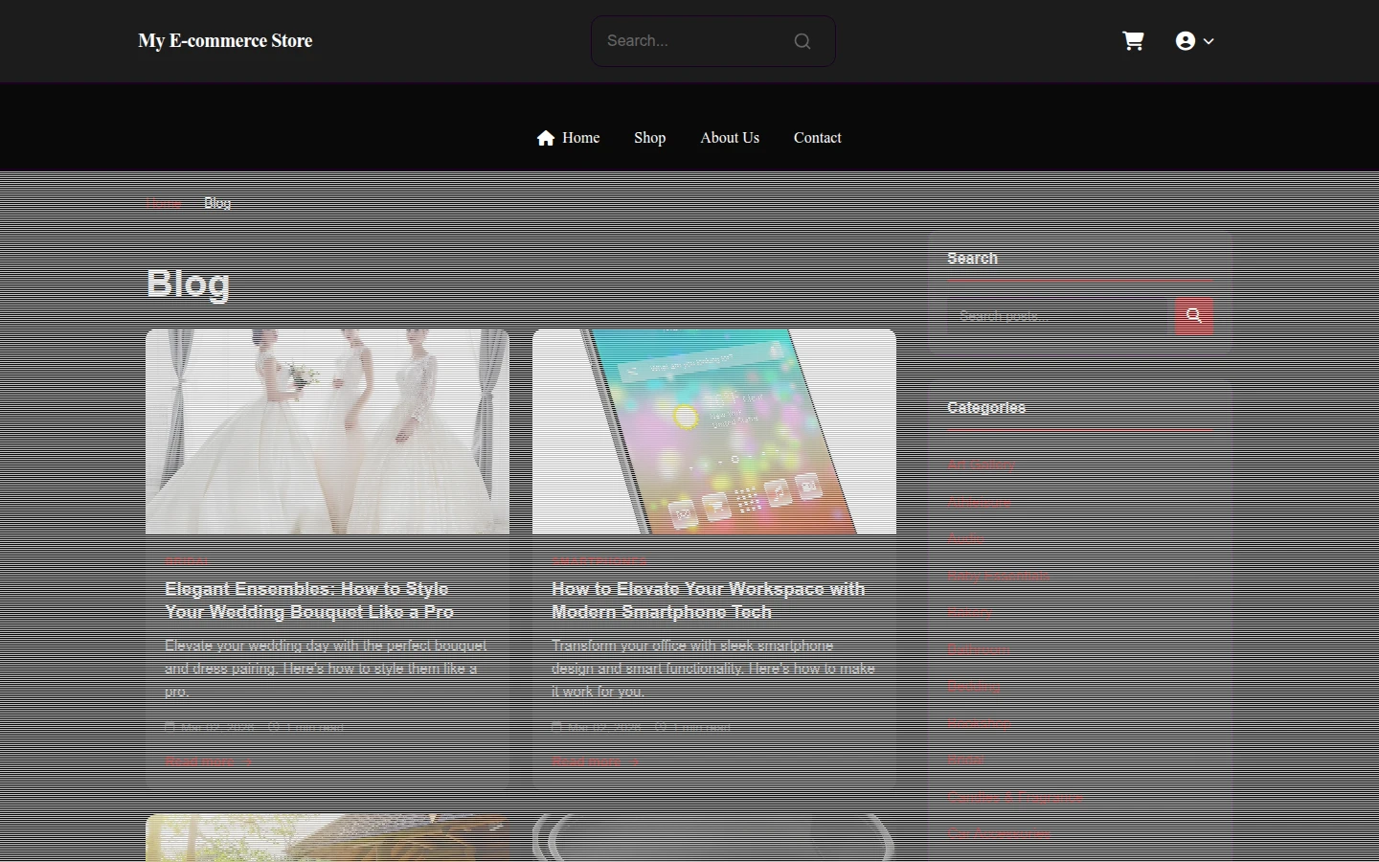Select the Bathroom category
1379x862 pixels.
click(x=978, y=650)
